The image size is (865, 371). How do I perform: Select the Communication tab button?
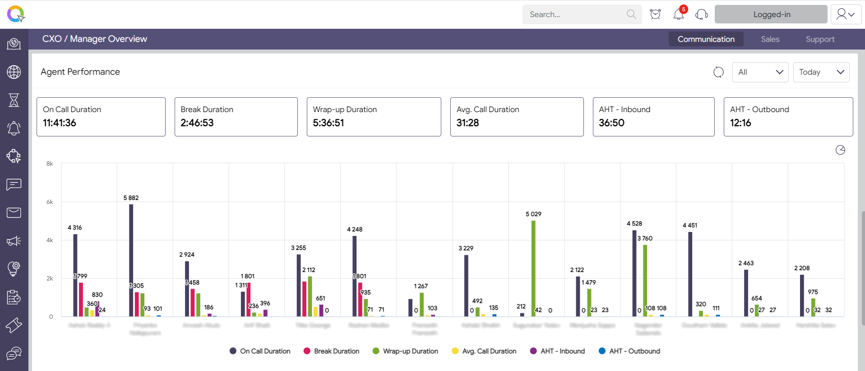(706, 39)
